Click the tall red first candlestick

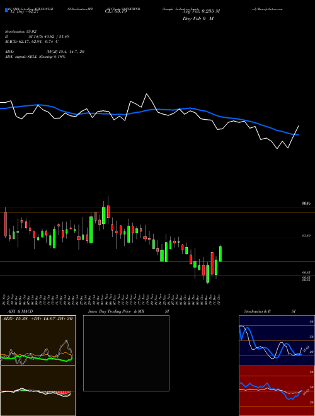click(x=5, y=224)
